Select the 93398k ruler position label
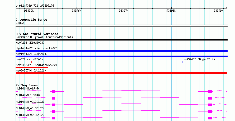This screenshot has width=235, height=121. pyautogui.click(x=171, y=11)
